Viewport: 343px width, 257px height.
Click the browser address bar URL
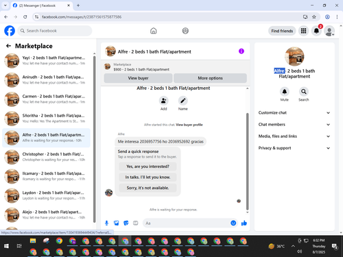[x=82, y=17]
